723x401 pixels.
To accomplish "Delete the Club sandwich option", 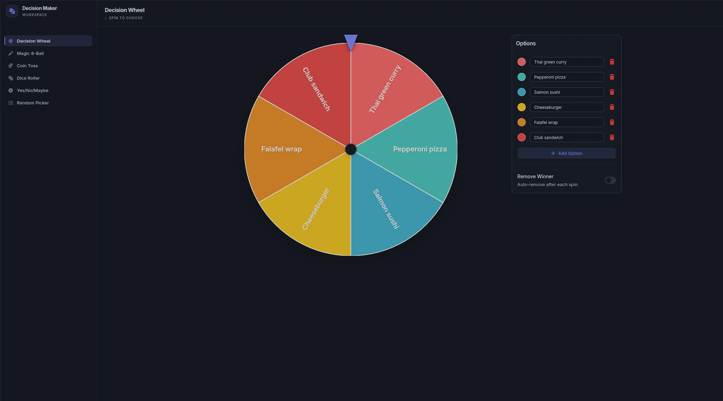I will point(612,137).
